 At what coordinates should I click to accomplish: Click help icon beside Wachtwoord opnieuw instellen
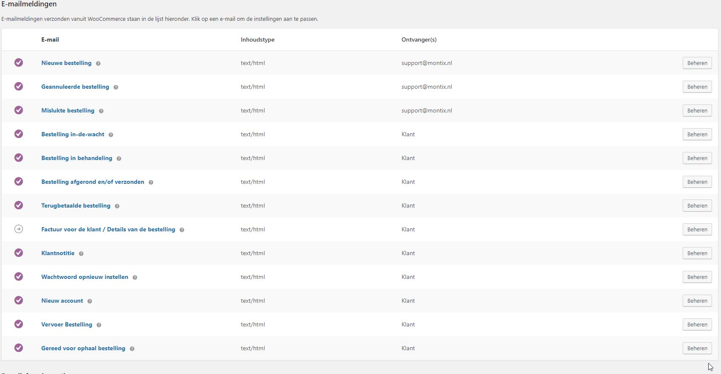(x=135, y=277)
